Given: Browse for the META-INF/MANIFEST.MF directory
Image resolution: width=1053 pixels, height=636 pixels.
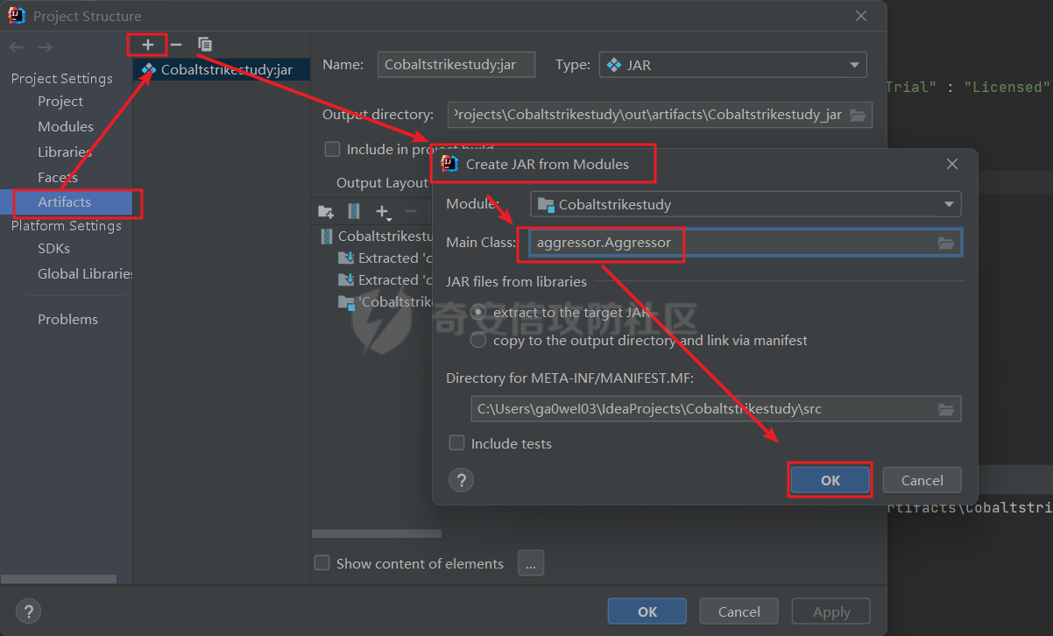Looking at the screenshot, I should 946,409.
